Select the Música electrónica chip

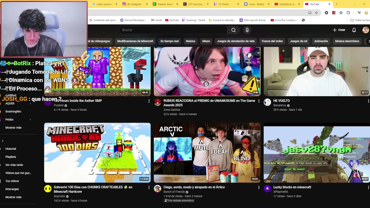coord(347,41)
